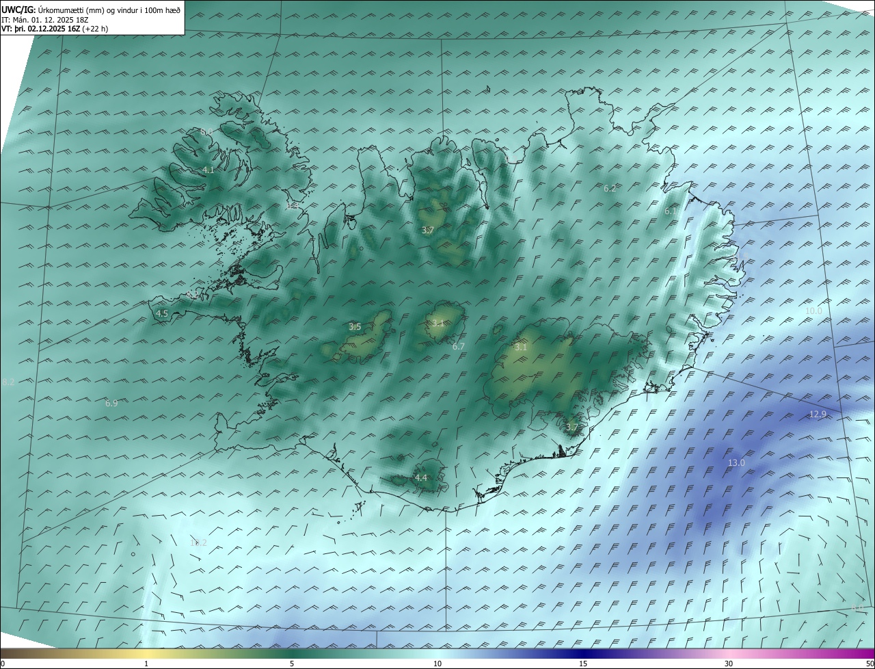Click the 4.1 value label
875x669 pixels.
click(208, 170)
